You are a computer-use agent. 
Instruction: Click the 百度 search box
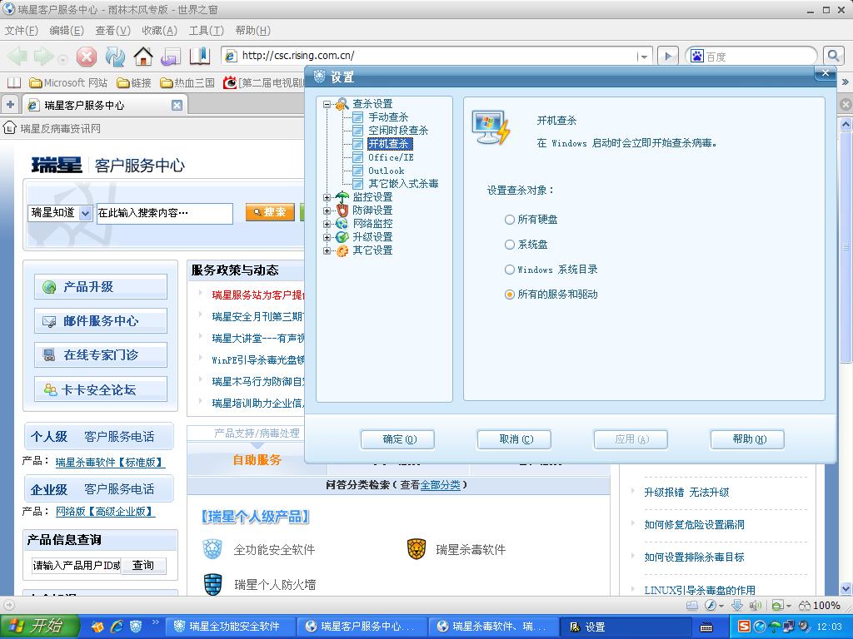coord(753,56)
